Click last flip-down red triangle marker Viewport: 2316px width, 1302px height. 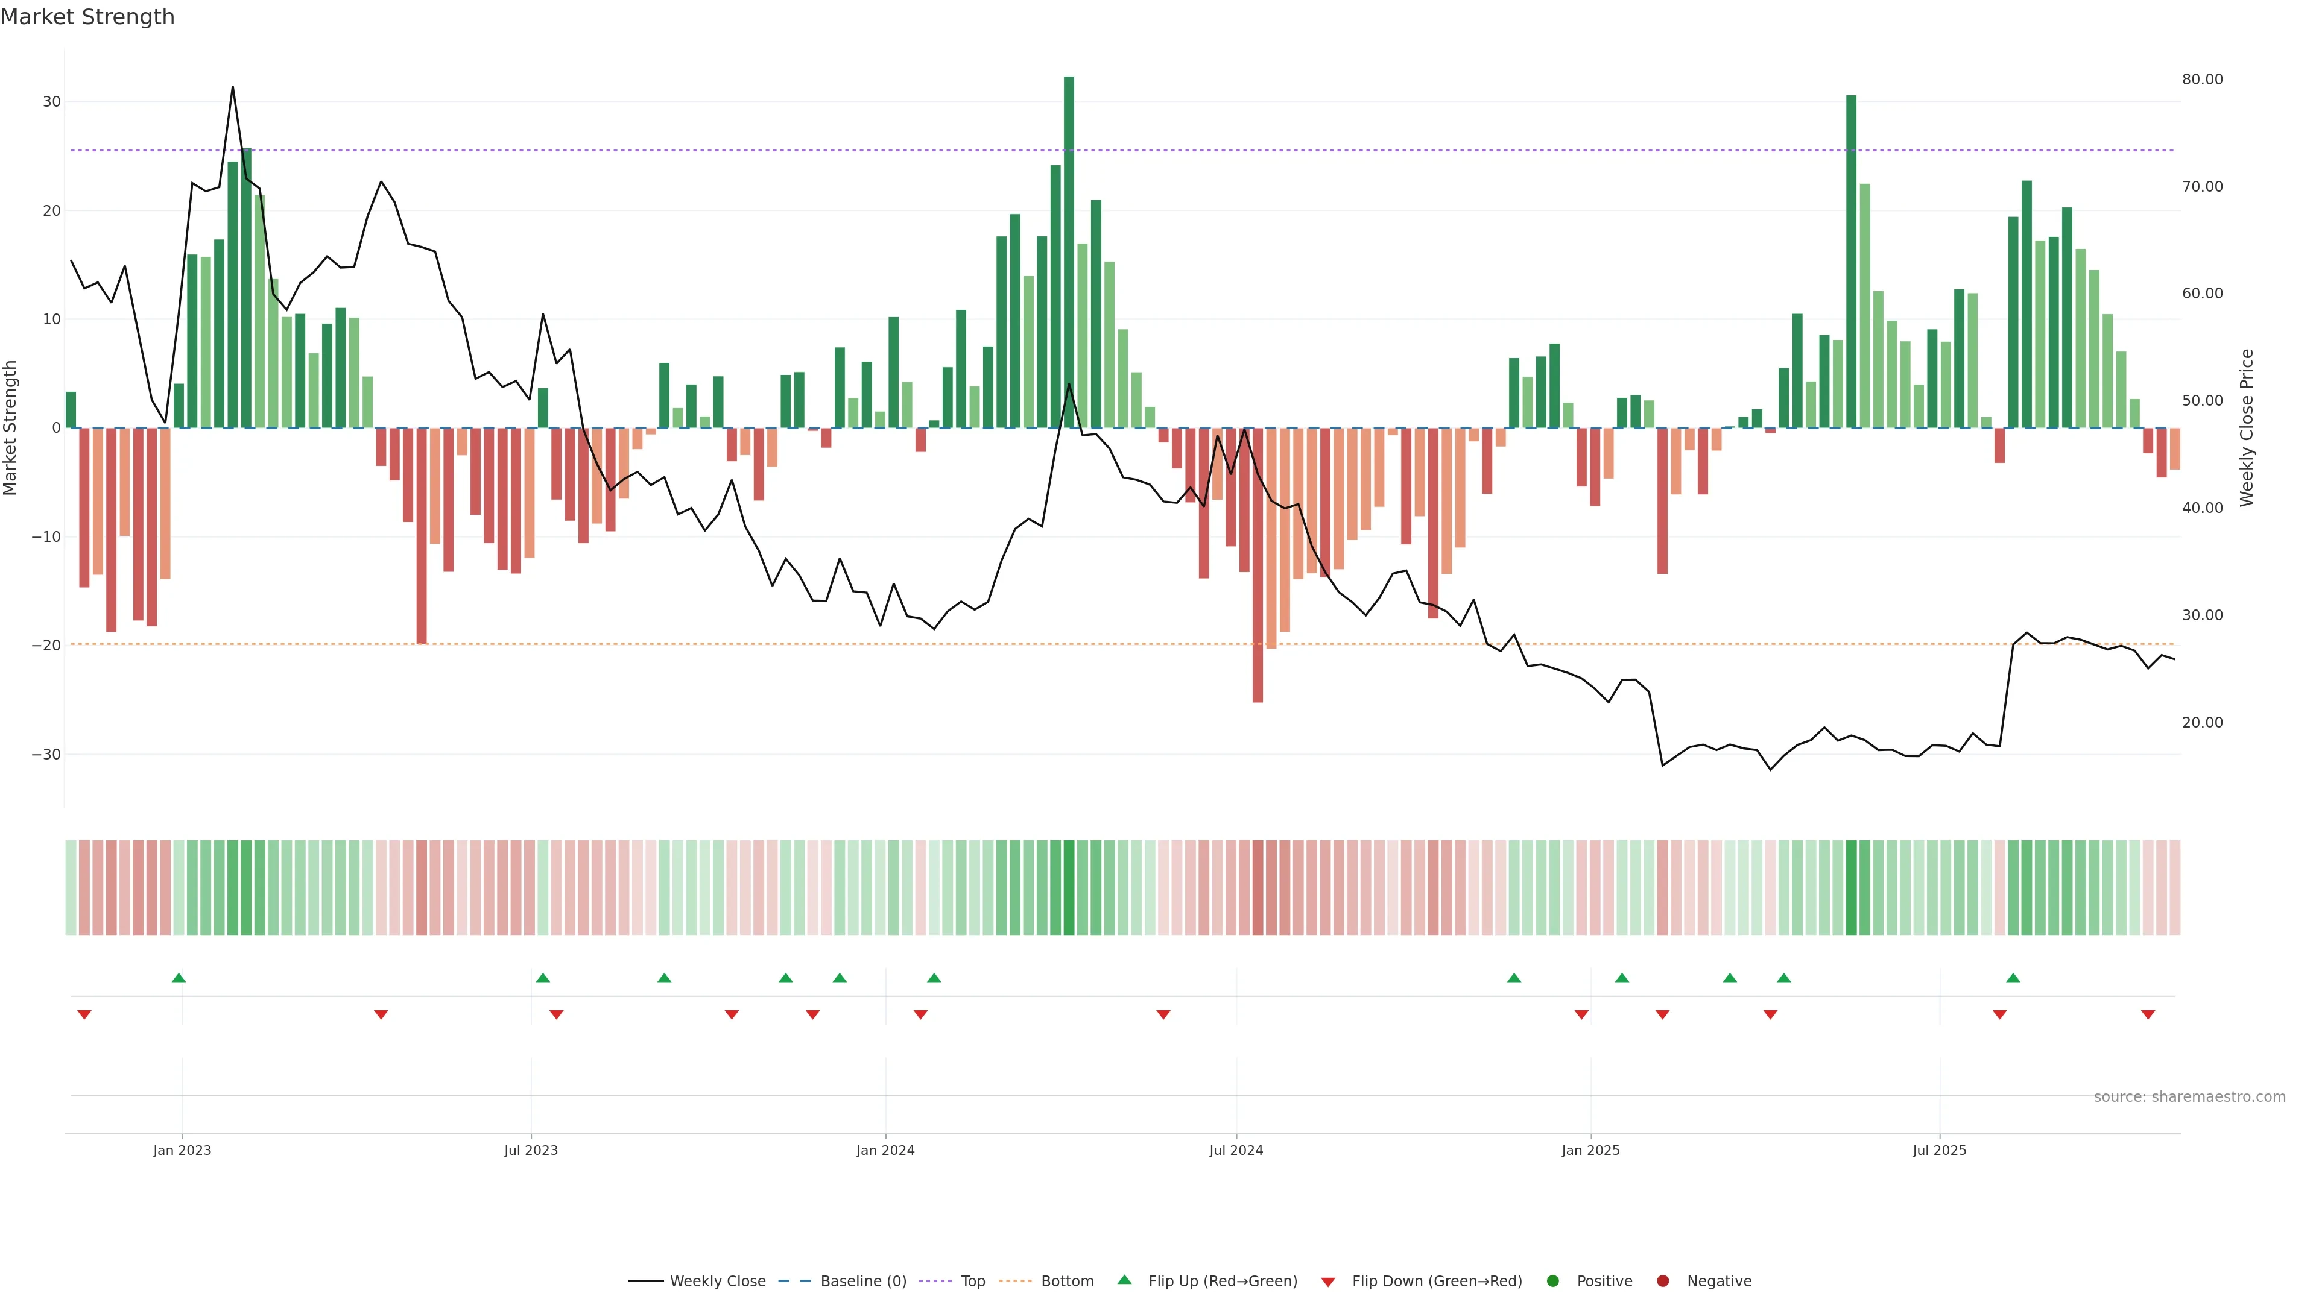coord(2148,1014)
